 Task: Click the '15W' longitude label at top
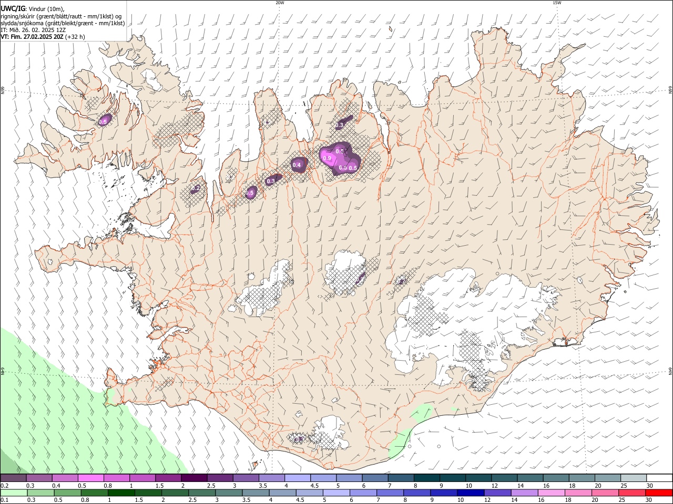pyautogui.click(x=557, y=3)
